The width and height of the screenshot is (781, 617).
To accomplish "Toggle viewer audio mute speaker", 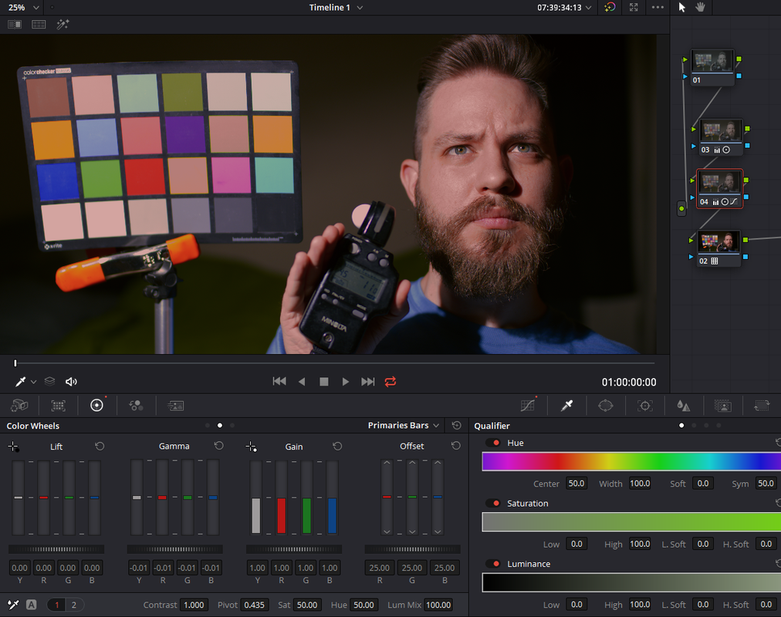I will click(71, 382).
